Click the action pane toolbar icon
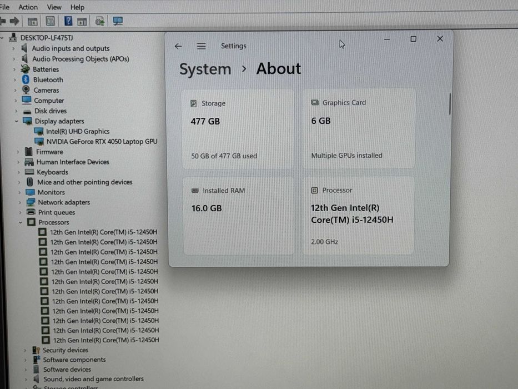Screen dimensions: 518x389 click(x=82, y=22)
